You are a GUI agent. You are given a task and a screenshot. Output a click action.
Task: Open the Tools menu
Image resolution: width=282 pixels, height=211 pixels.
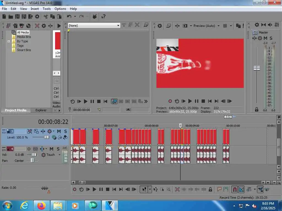pos(47,9)
